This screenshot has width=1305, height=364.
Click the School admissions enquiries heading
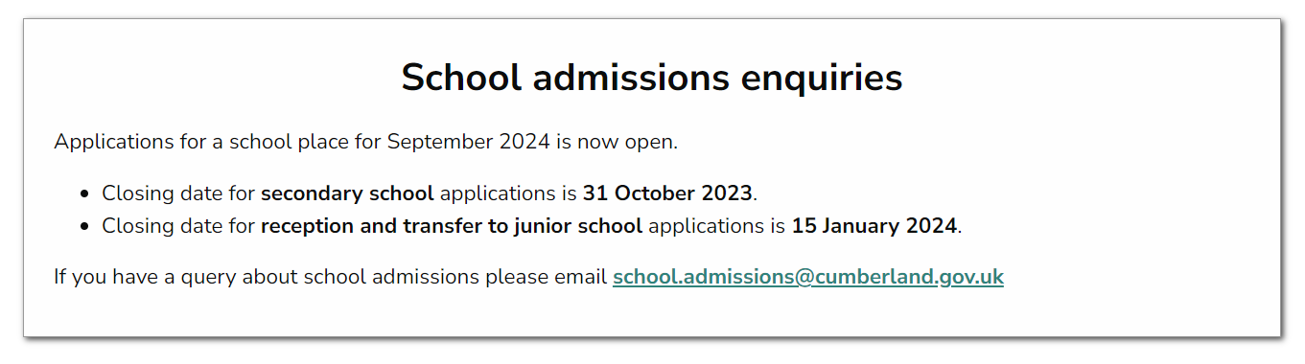[x=652, y=78]
